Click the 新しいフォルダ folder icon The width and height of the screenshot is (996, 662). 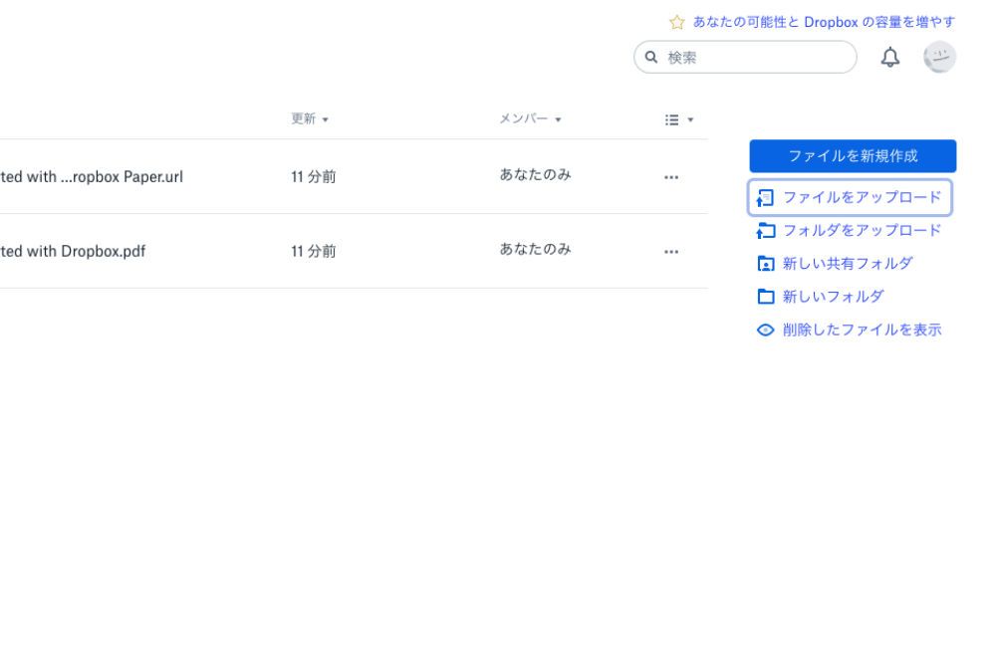765,297
